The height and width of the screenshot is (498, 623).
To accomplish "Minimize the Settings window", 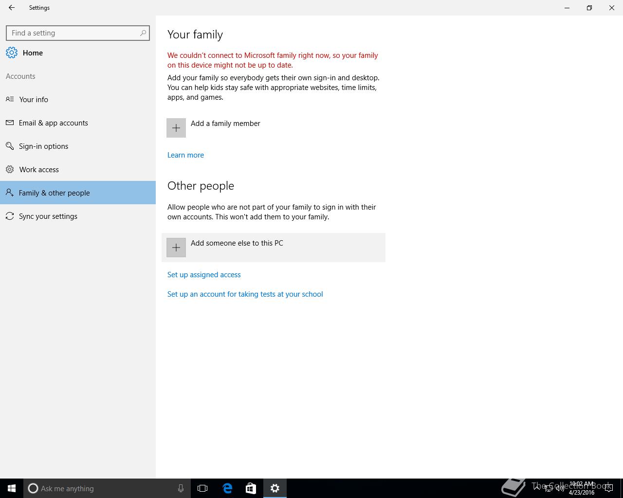I will pyautogui.click(x=567, y=8).
